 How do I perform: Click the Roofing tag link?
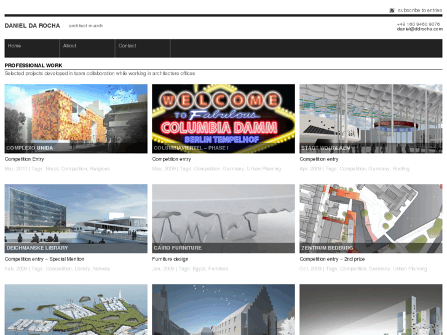click(x=401, y=169)
